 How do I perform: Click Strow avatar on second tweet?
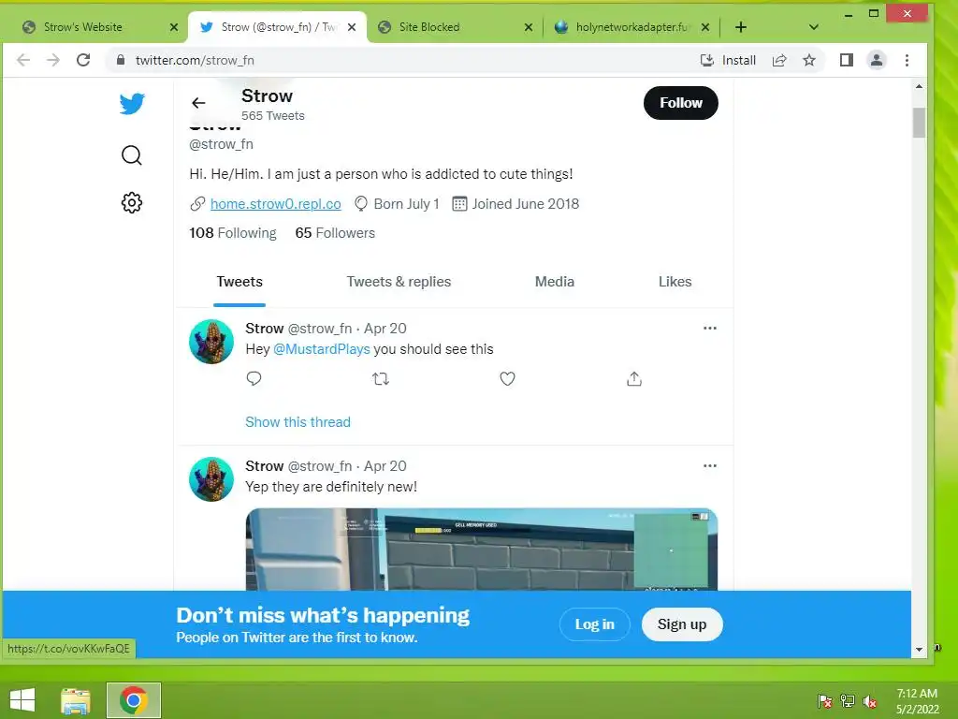pos(211,479)
